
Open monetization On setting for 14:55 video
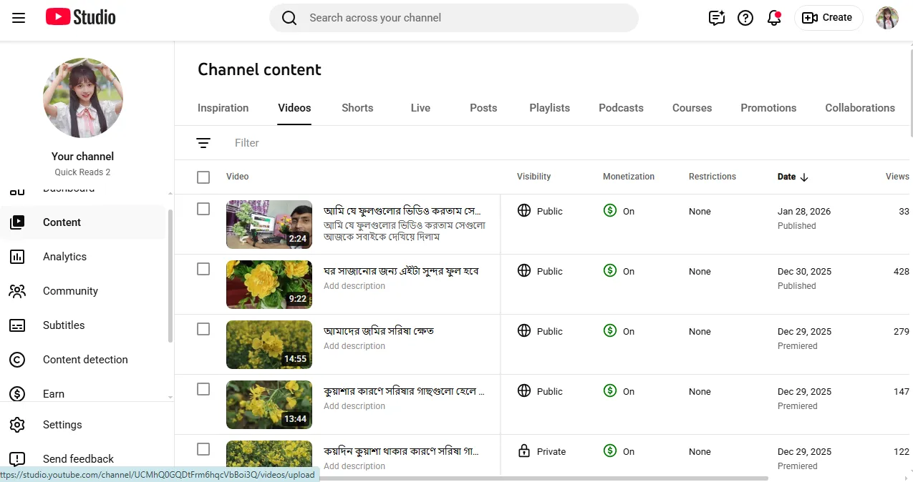pos(619,331)
